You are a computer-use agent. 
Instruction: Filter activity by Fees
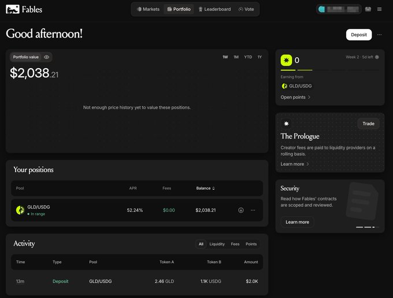pos(235,244)
